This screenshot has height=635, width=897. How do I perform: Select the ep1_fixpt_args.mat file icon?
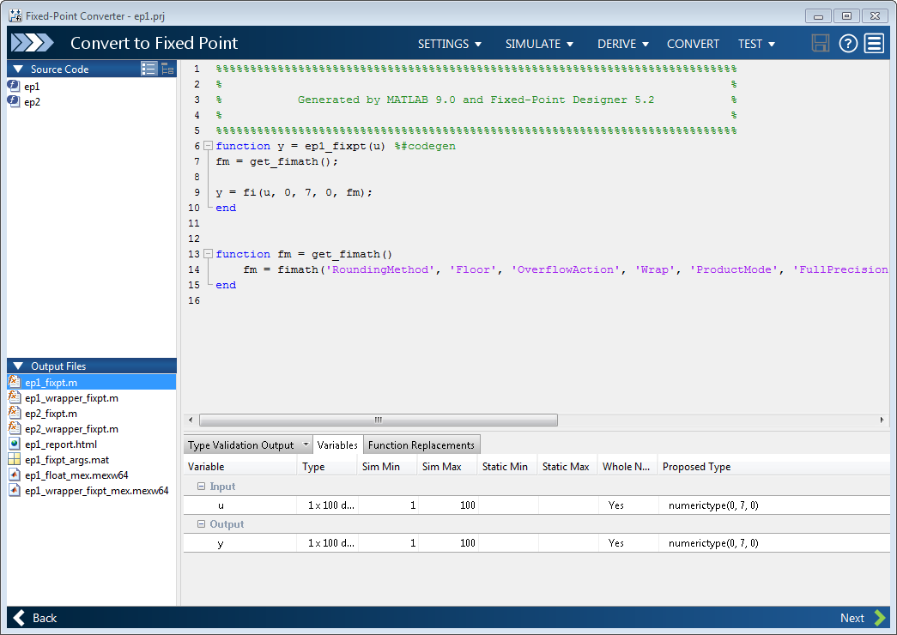pyautogui.click(x=15, y=460)
